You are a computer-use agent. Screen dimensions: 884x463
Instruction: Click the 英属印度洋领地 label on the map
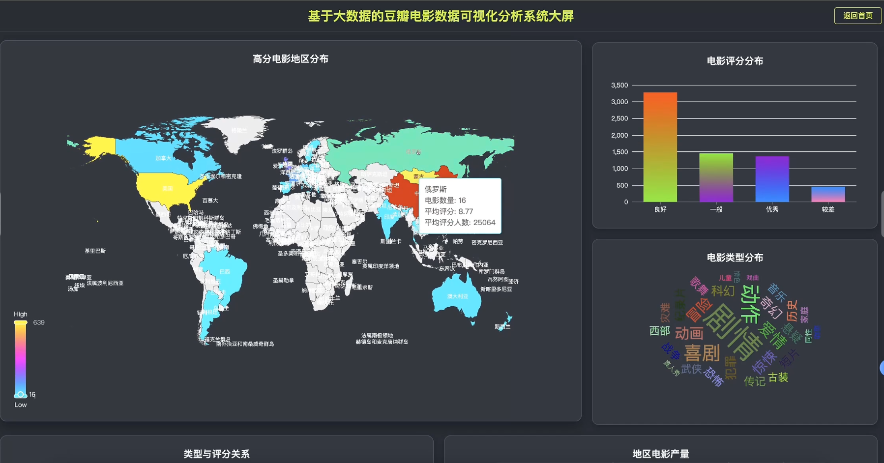(x=381, y=266)
